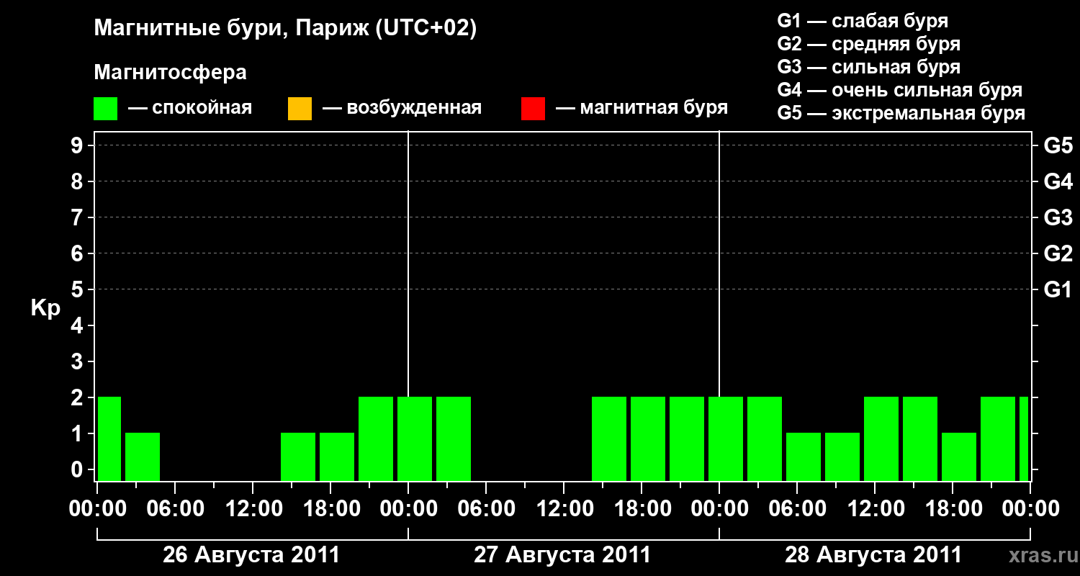Click the right-axis 'G5' level label

tap(1058, 145)
